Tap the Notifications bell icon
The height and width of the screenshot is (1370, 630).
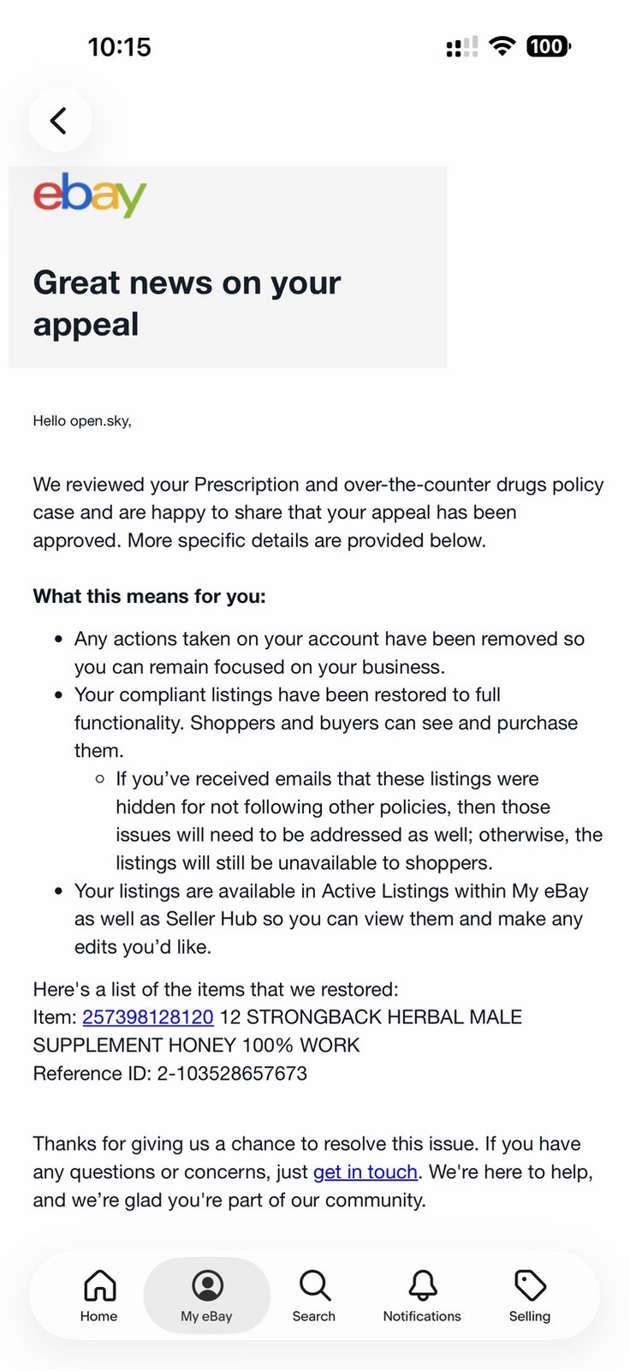tap(422, 1285)
